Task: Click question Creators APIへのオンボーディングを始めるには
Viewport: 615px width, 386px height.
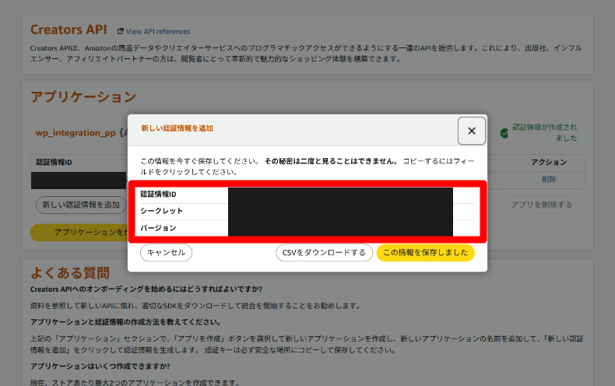Action: pyautogui.click(x=146, y=289)
